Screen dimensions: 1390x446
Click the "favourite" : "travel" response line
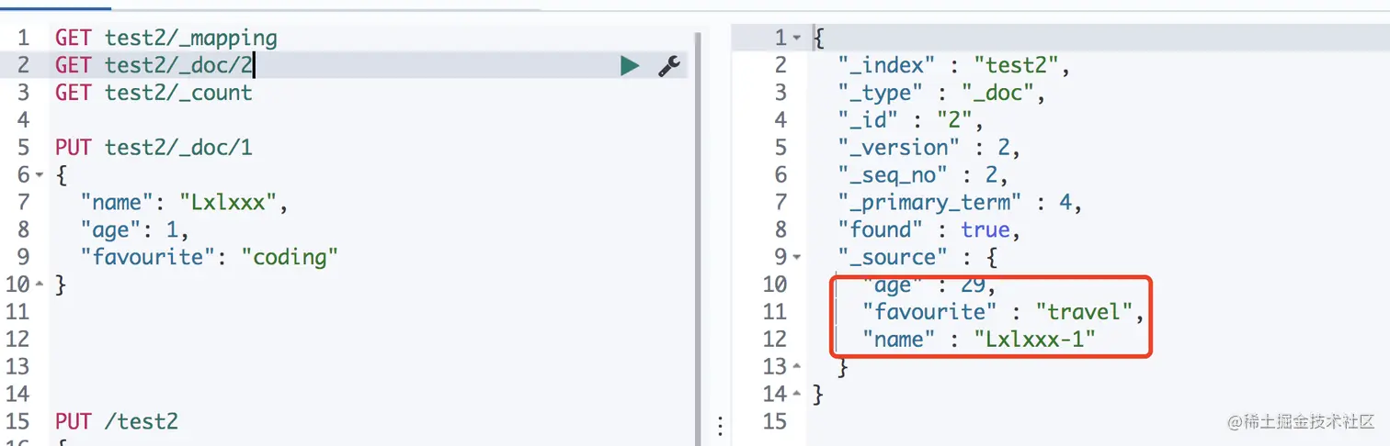click(1003, 312)
